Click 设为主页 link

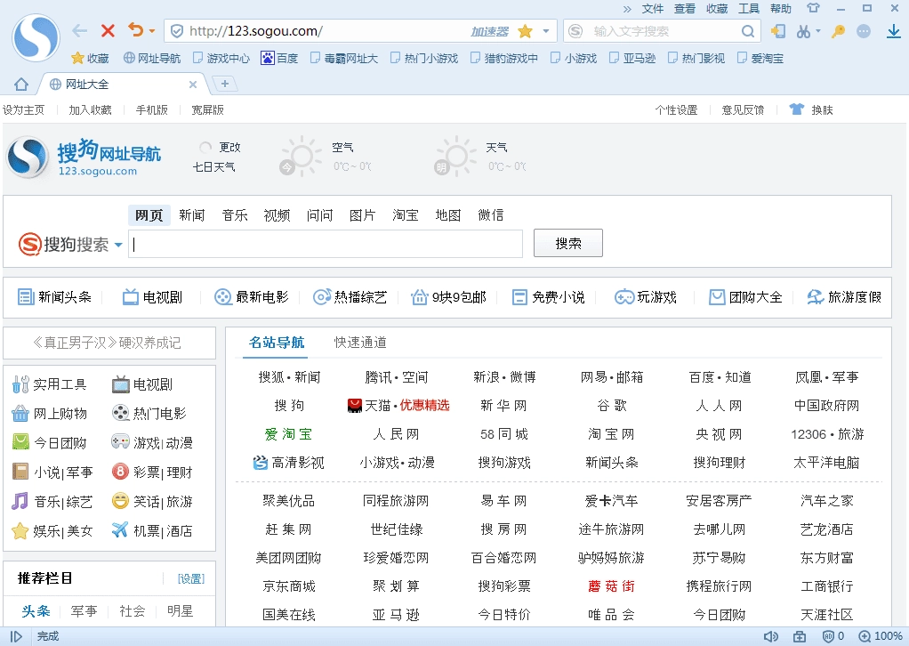click(x=23, y=109)
